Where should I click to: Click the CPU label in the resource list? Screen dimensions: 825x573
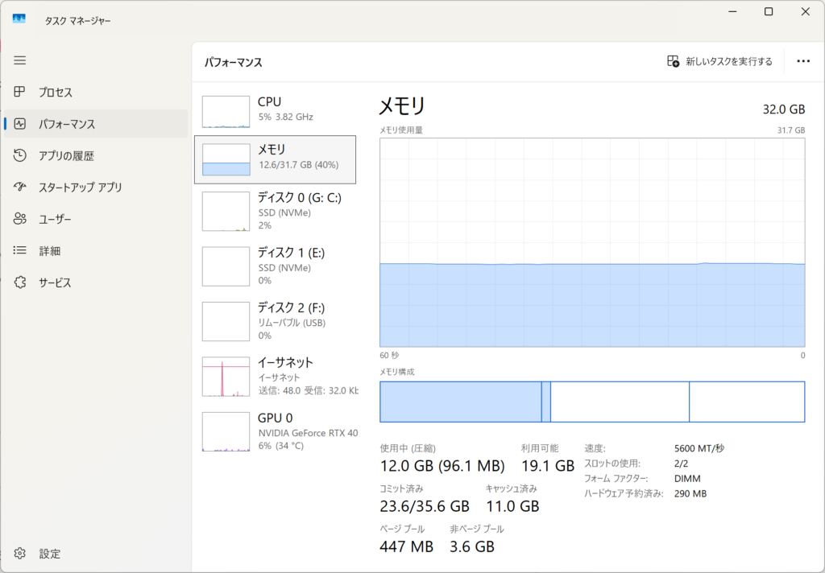pyautogui.click(x=269, y=101)
